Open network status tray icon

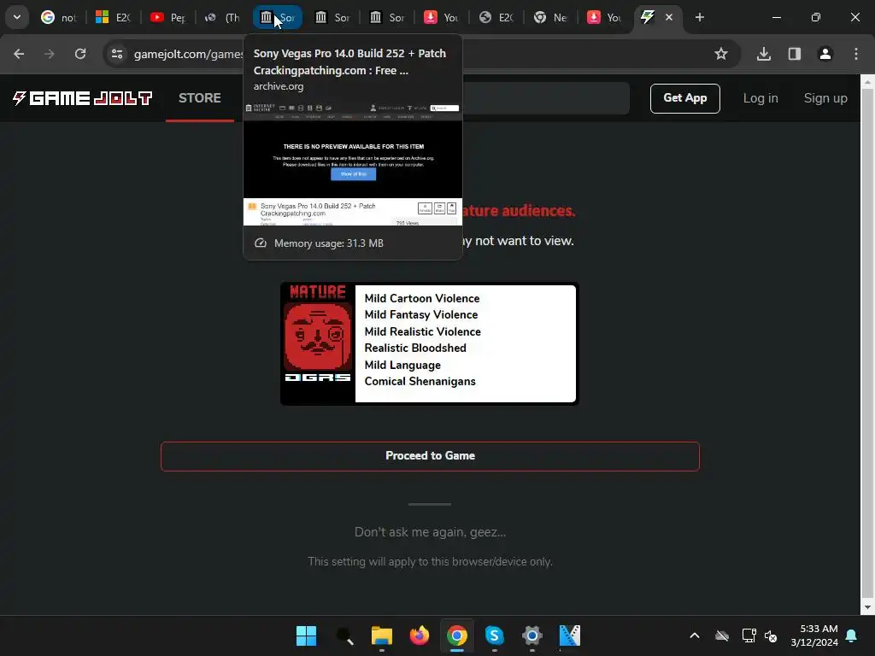[x=749, y=635]
